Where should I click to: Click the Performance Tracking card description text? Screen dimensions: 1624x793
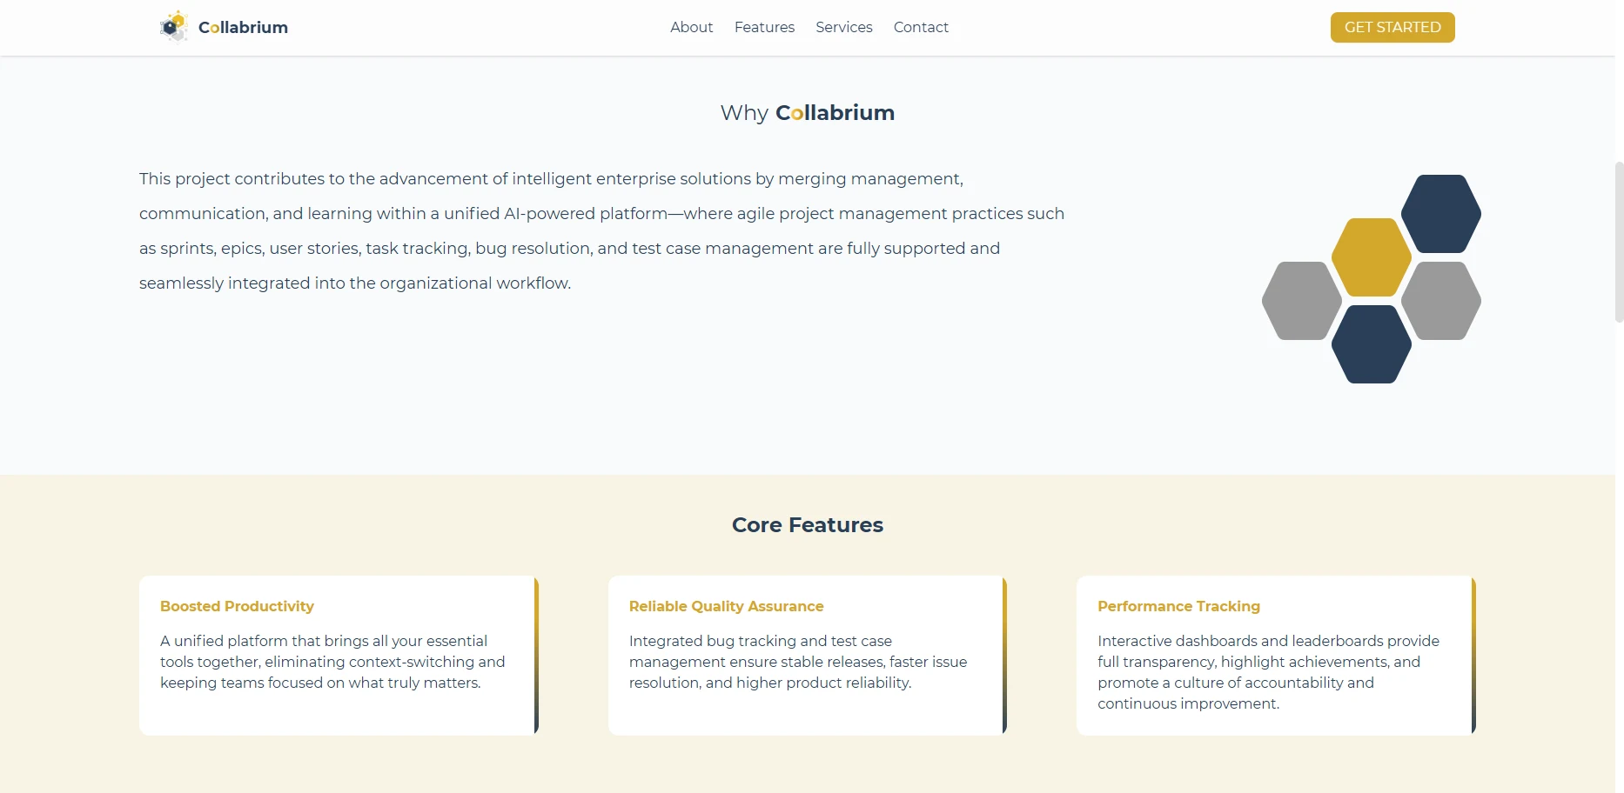(x=1268, y=672)
